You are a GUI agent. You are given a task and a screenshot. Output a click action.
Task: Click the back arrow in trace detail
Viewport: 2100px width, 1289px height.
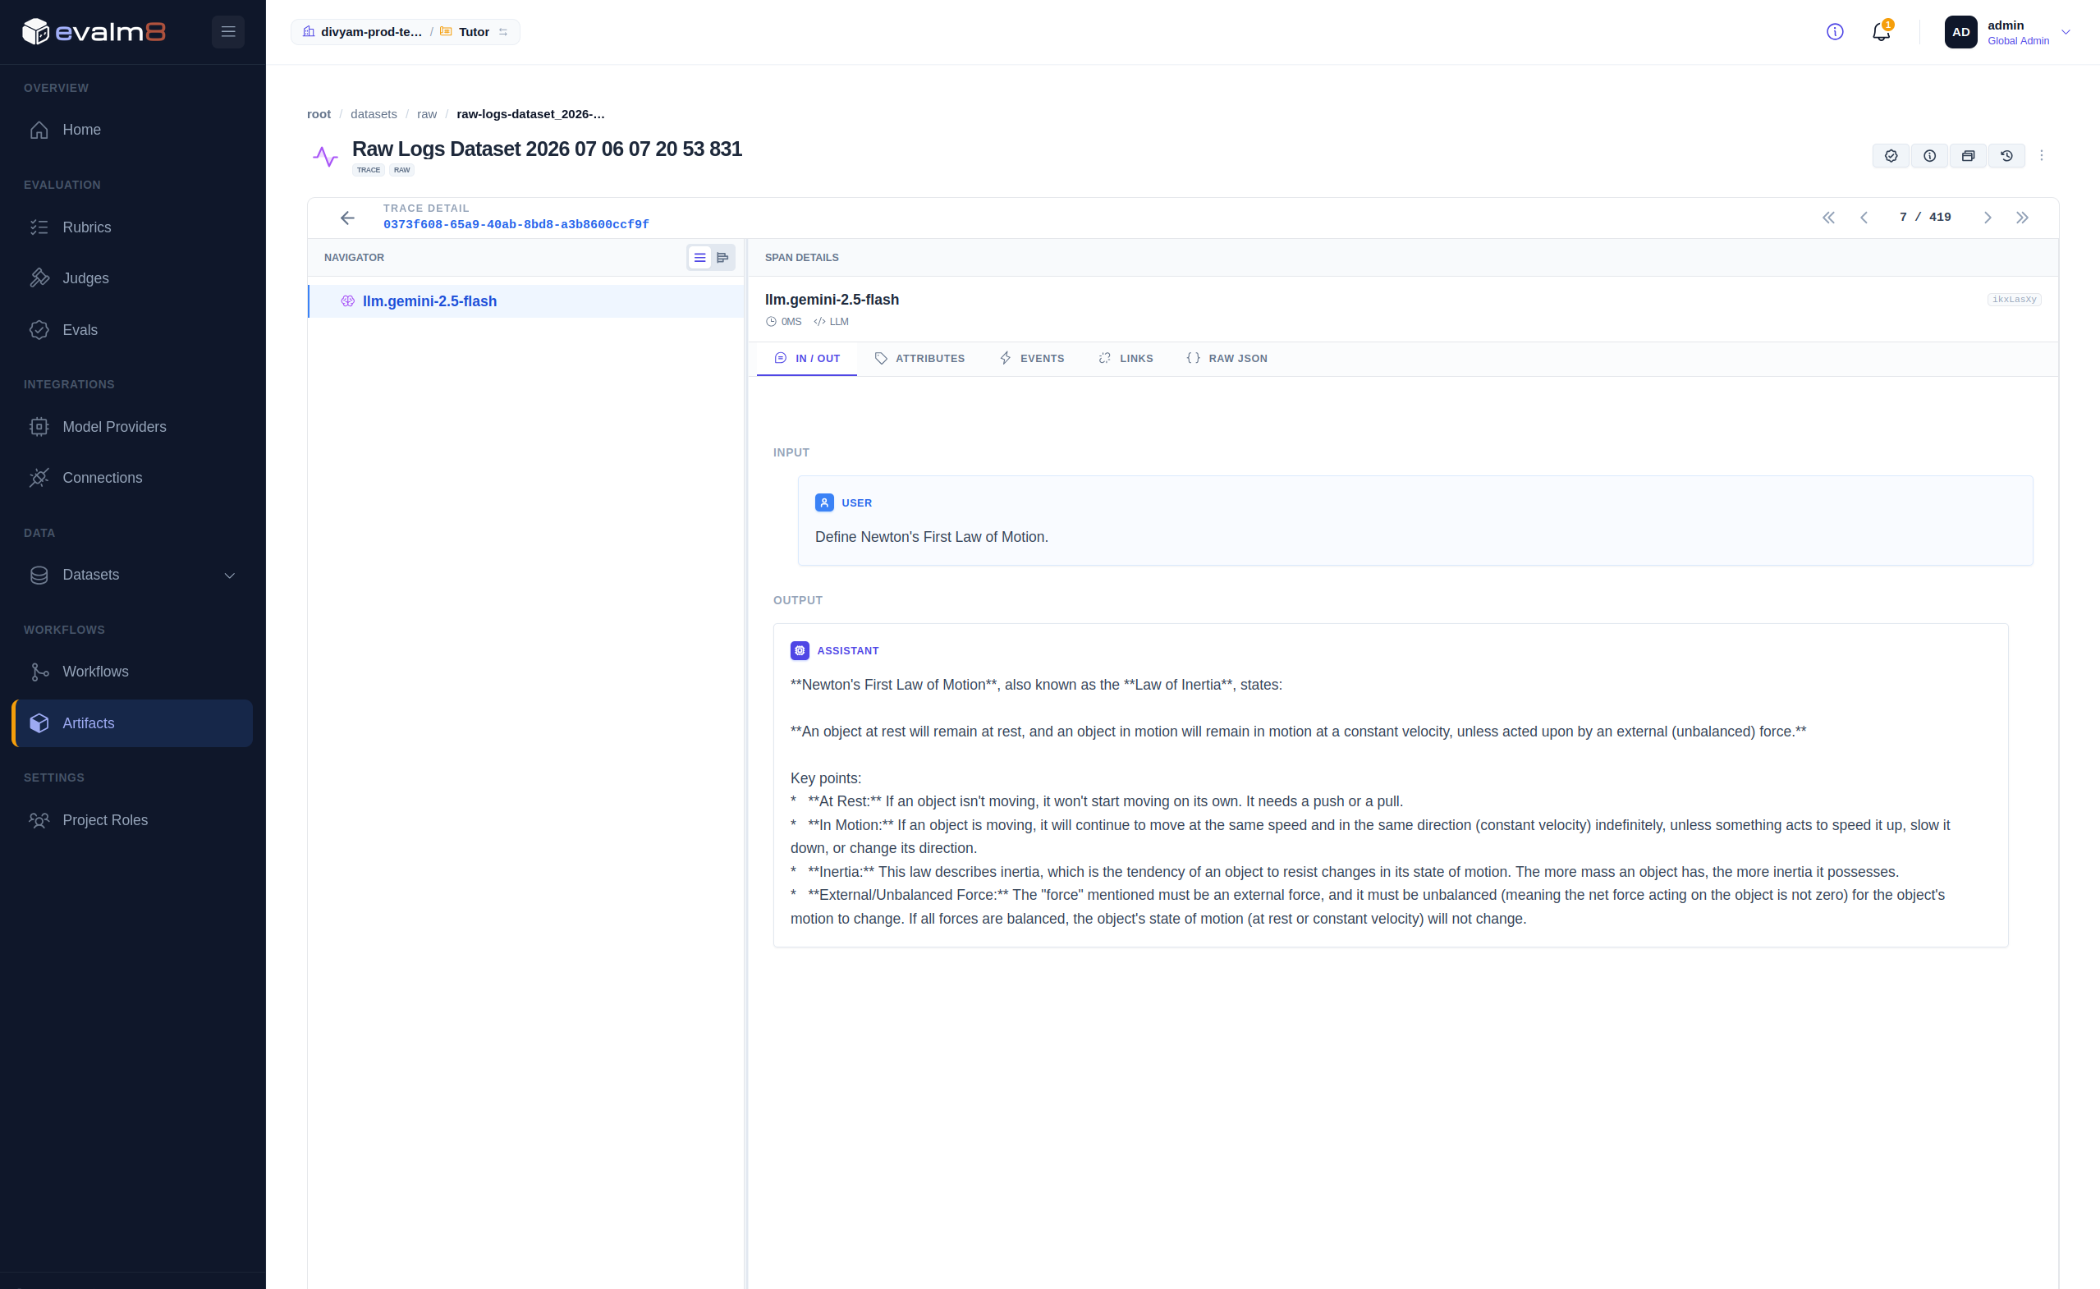[347, 218]
